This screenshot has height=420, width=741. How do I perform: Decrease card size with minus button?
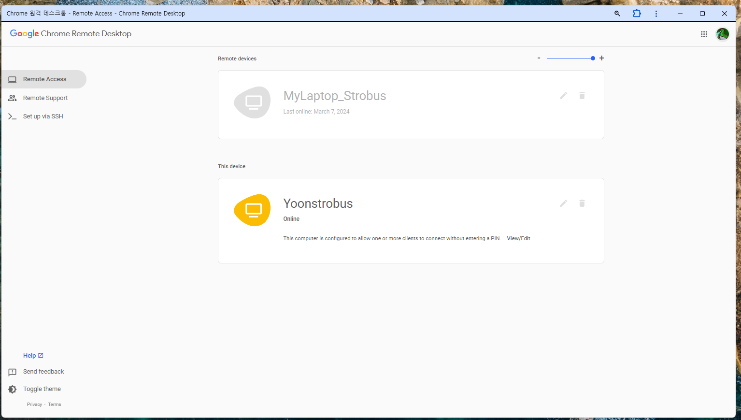tap(539, 58)
